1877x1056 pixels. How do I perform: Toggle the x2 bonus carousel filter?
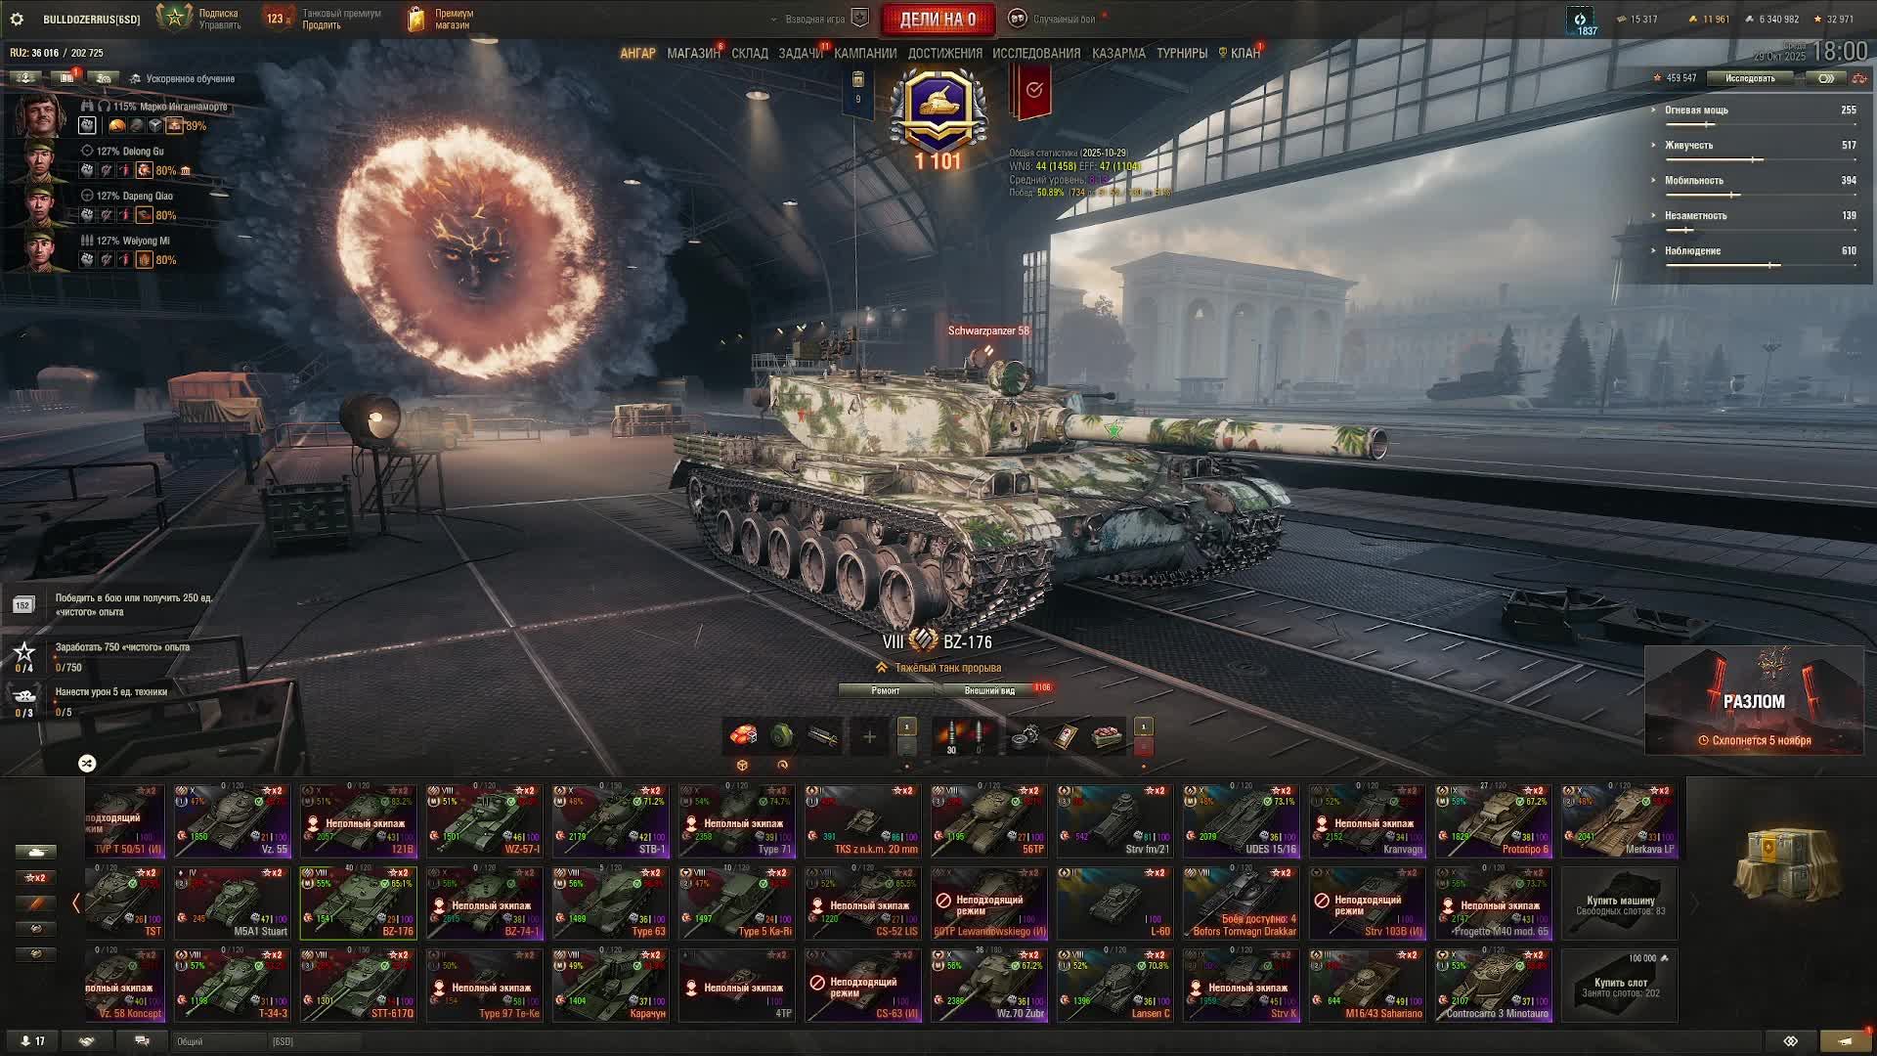click(x=36, y=877)
